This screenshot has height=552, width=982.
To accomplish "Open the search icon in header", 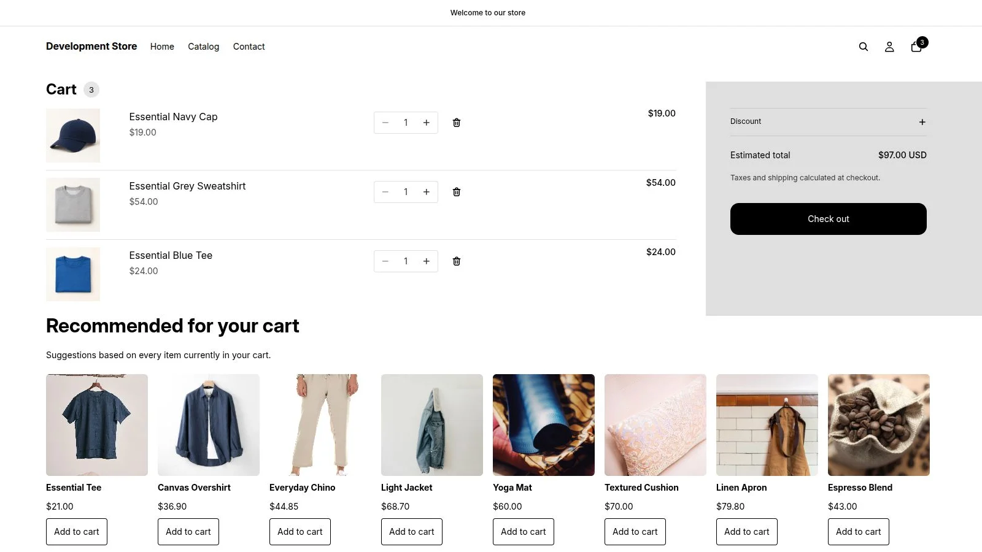I will pos(863,47).
